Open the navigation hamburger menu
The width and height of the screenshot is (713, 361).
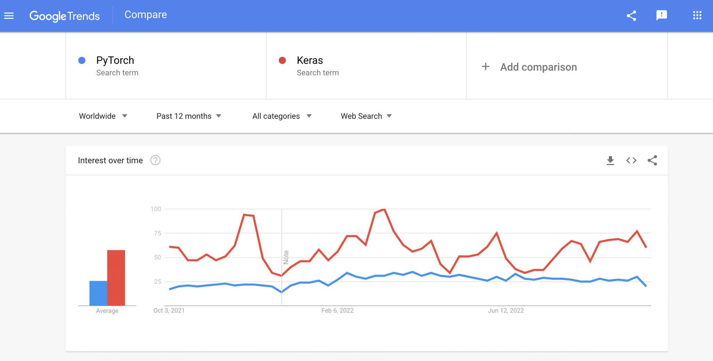(9, 15)
